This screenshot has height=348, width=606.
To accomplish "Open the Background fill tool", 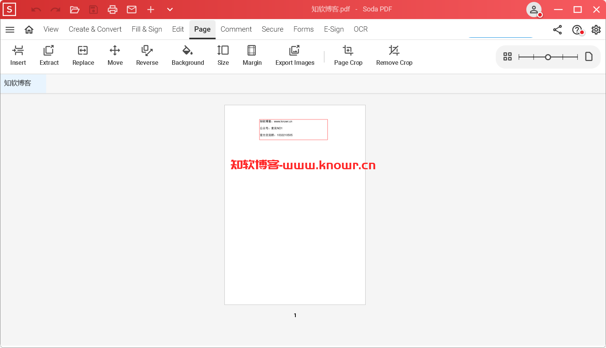I will [x=188, y=56].
